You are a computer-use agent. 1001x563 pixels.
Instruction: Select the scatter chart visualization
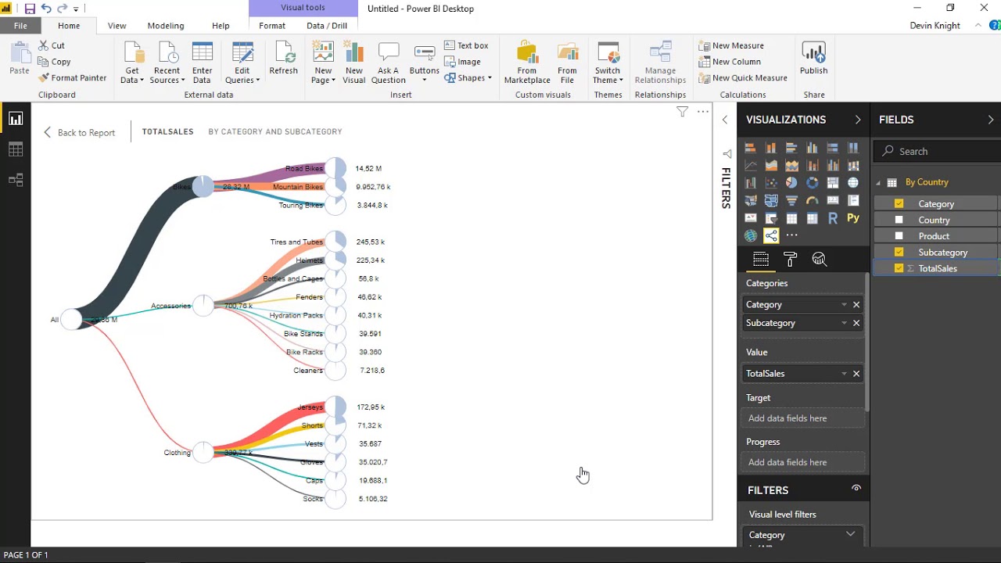[x=771, y=182]
